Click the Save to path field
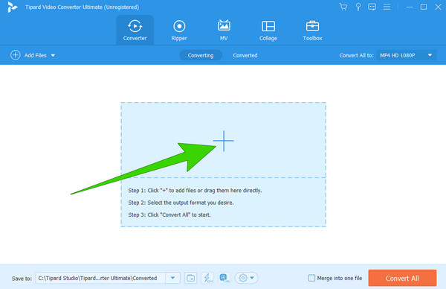Image resolution: width=446 pixels, height=289 pixels. 100,278
